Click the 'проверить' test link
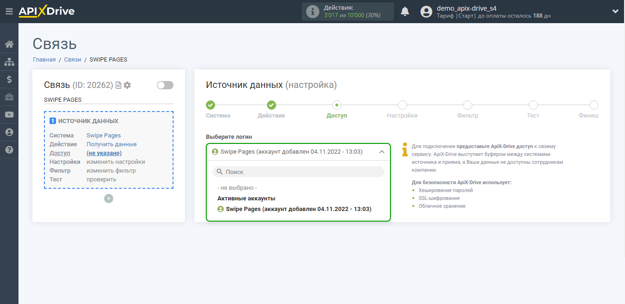625x304 pixels. [101, 180]
